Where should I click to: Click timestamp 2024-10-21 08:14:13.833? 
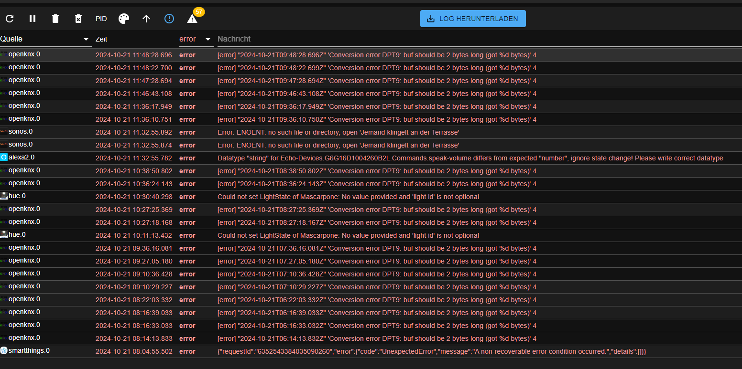tap(134, 338)
